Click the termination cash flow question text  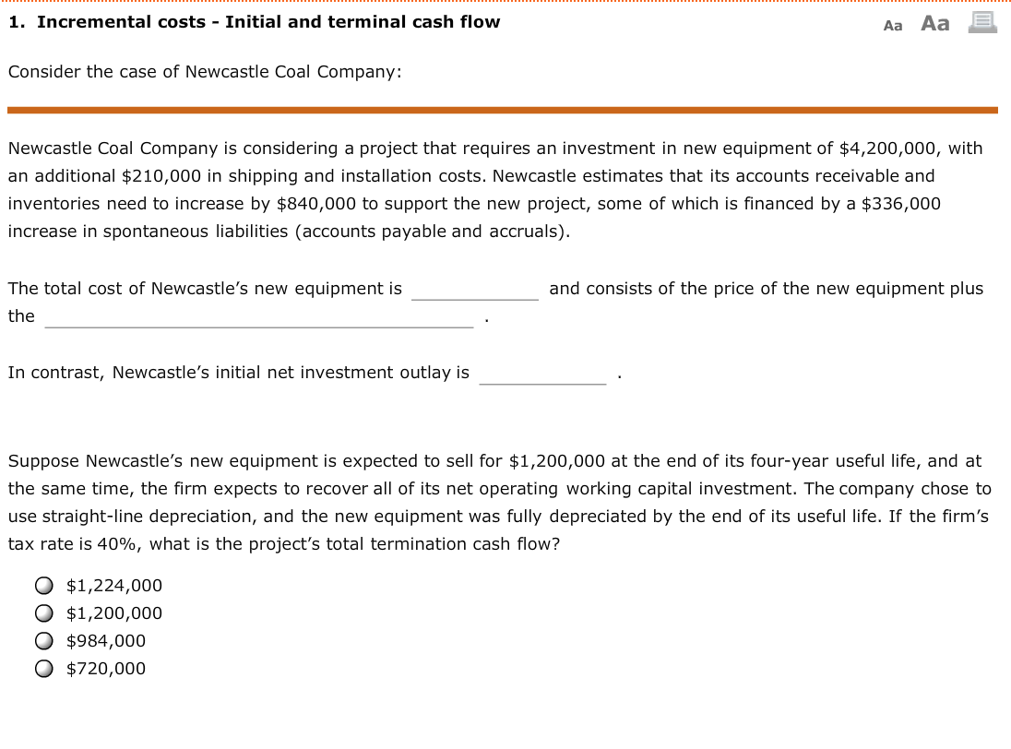tap(498, 502)
